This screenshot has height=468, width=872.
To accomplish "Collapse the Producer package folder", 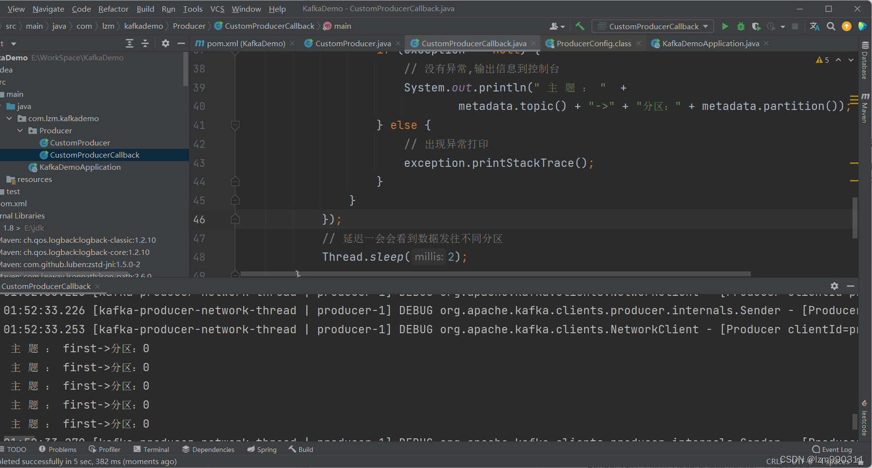I will pos(20,130).
